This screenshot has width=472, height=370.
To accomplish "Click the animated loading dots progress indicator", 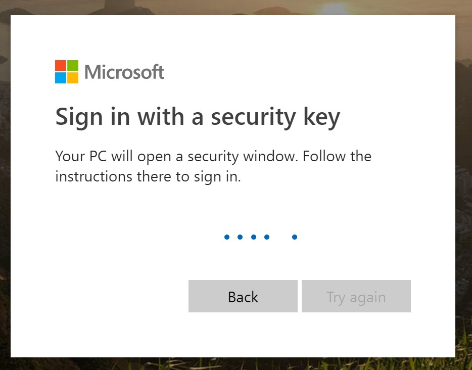I will pyautogui.click(x=260, y=237).
